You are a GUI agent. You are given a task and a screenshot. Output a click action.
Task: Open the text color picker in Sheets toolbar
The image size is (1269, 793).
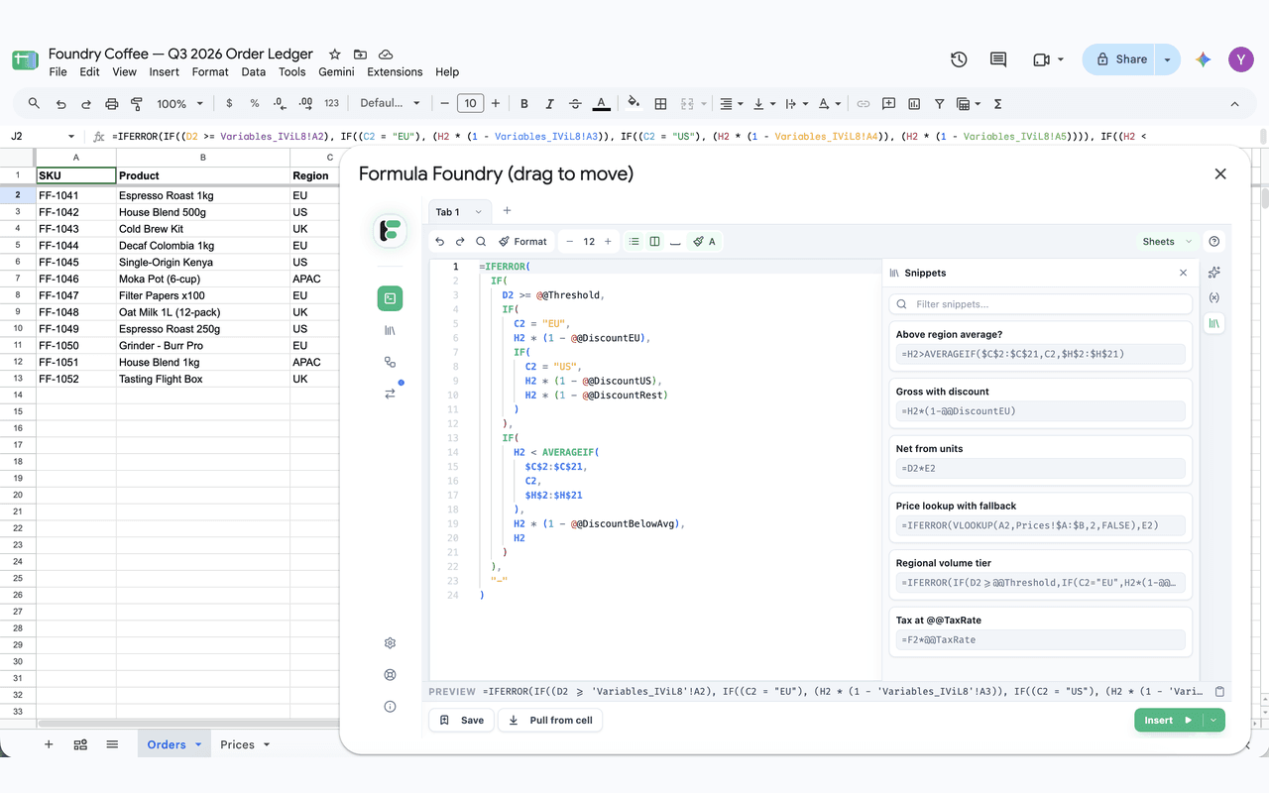pyautogui.click(x=601, y=103)
